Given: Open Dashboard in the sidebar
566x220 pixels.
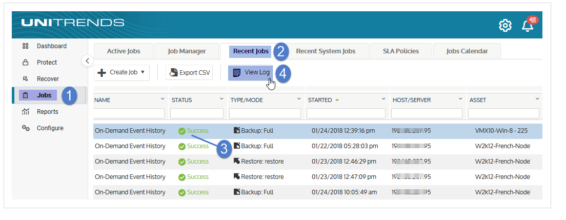Looking at the screenshot, I should point(52,46).
